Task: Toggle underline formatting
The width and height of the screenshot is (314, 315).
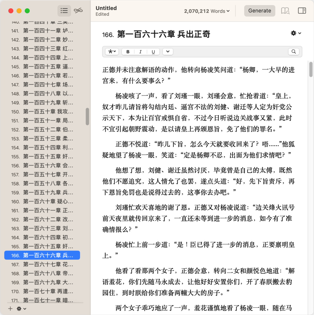Action: point(153,52)
